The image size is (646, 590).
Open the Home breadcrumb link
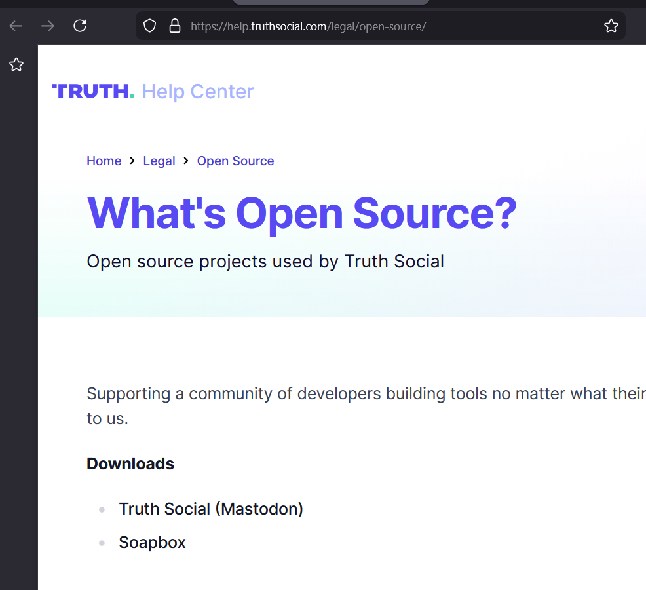tap(104, 161)
